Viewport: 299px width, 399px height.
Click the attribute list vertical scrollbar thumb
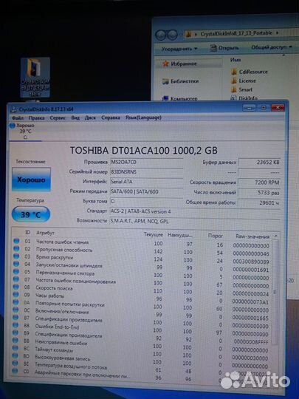pos(275,292)
